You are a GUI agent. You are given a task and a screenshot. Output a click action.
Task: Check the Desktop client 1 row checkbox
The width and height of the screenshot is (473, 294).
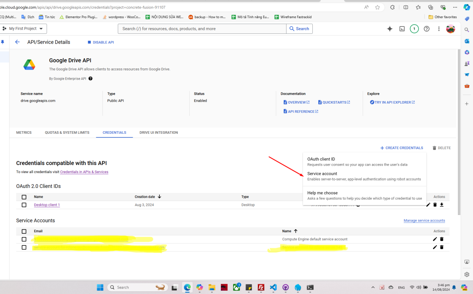(x=24, y=205)
